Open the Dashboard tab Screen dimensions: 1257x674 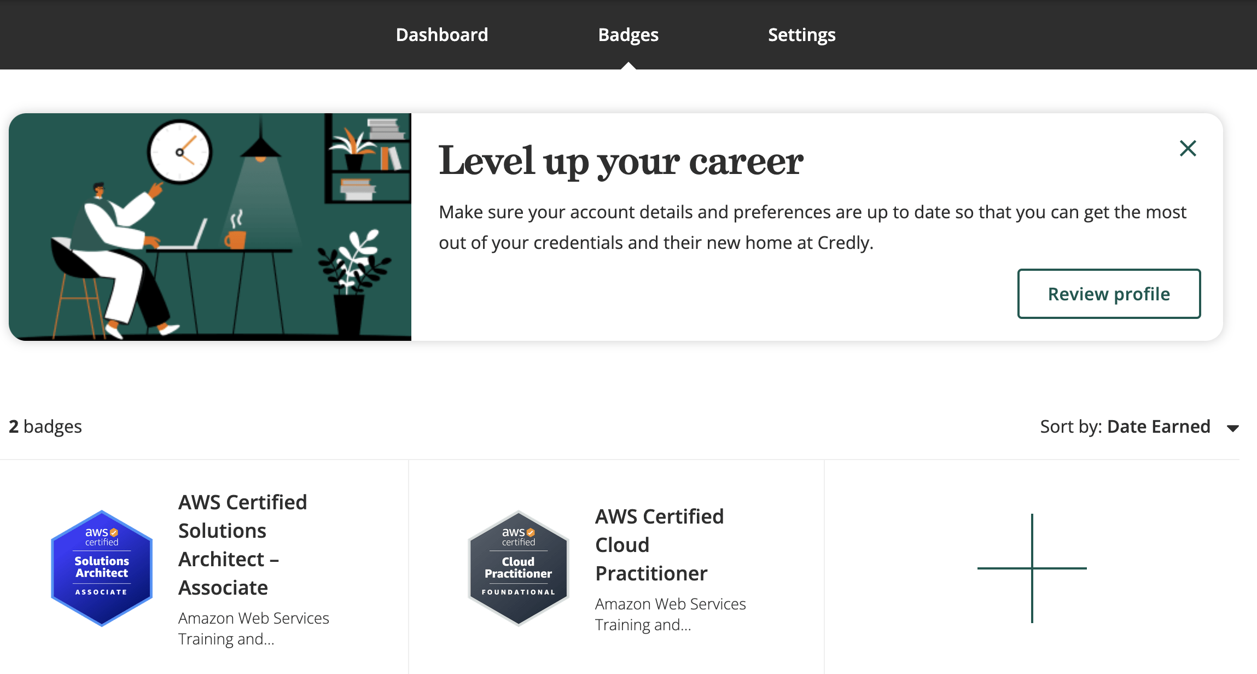pos(441,34)
